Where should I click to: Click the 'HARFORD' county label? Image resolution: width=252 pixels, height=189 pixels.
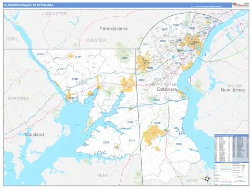click(18, 99)
